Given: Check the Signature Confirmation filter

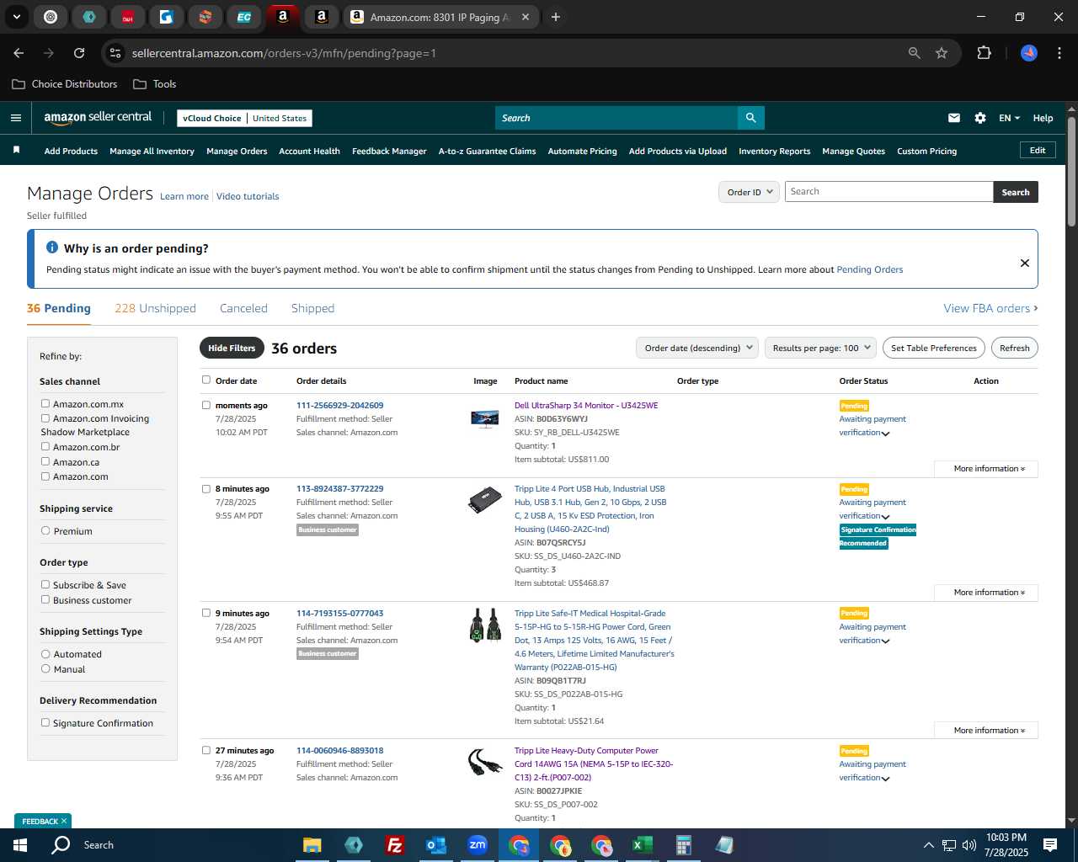Looking at the screenshot, I should coord(45,722).
